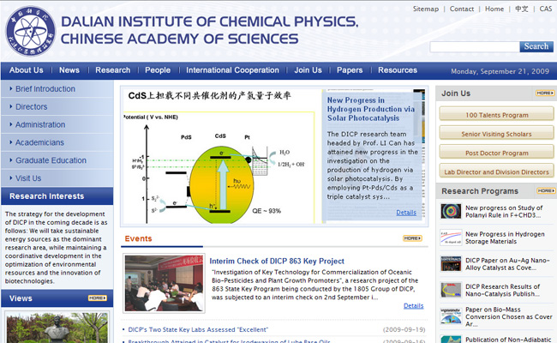Click MORE icon in Join Us header
557x343 pixels.
pos(544,93)
